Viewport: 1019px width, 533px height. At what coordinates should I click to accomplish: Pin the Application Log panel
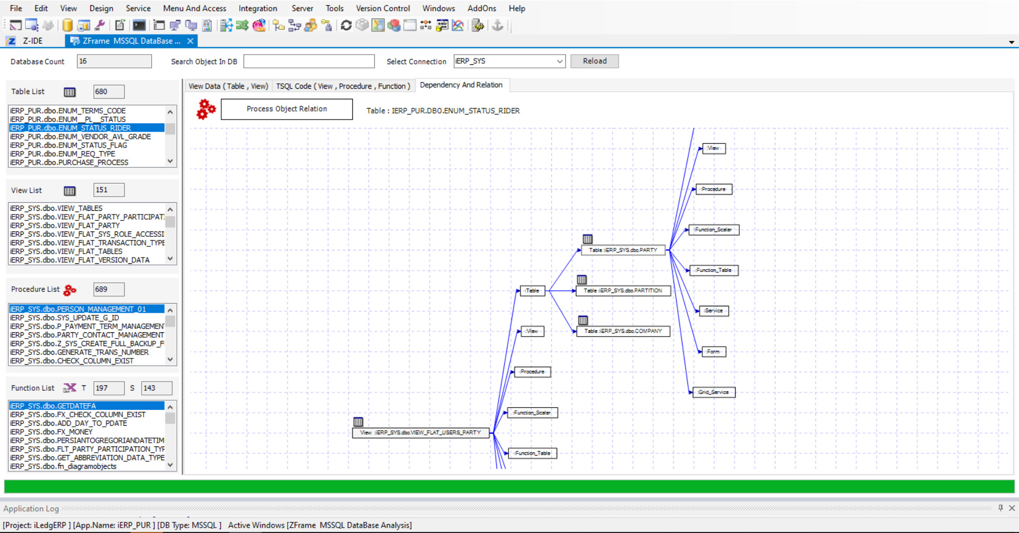point(1000,508)
